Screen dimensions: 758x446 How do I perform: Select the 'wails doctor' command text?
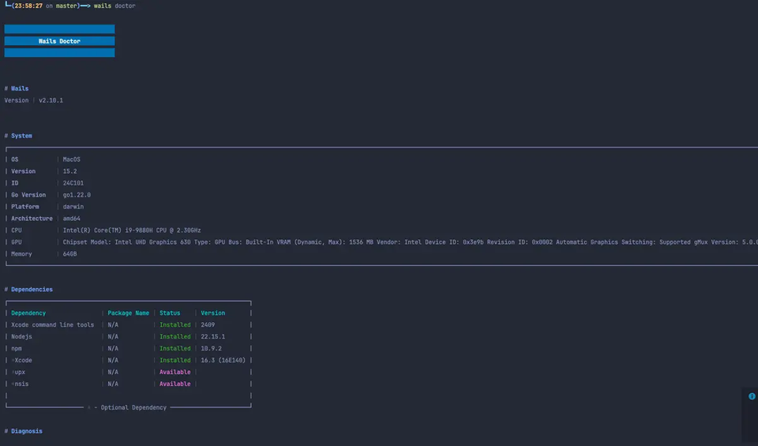coord(114,6)
